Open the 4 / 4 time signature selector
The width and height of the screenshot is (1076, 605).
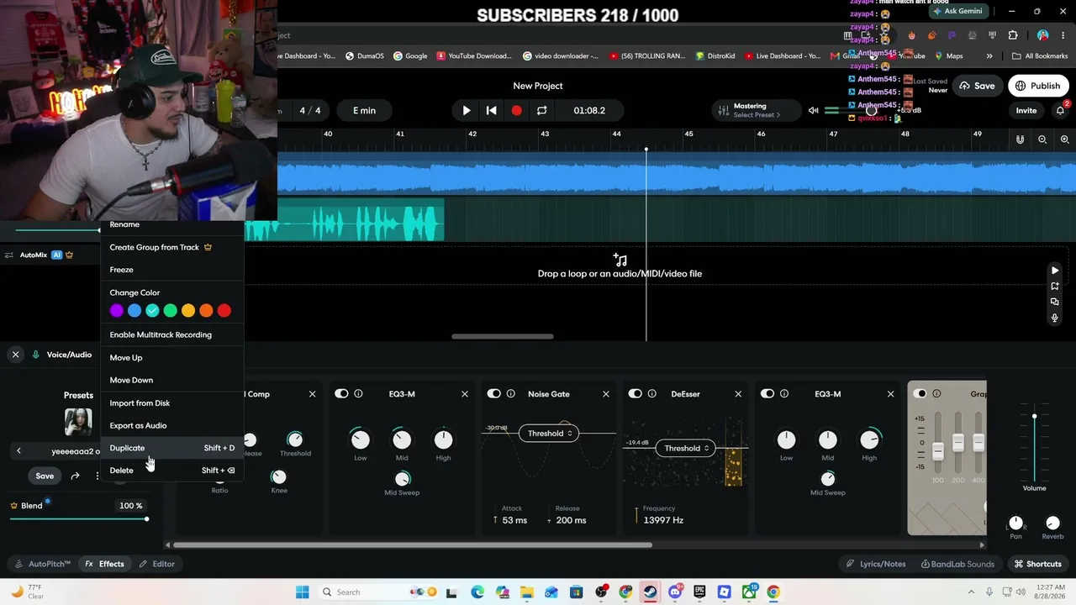(310, 110)
